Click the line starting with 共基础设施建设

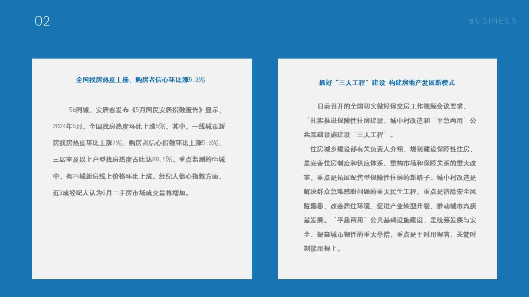coord(348,135)
